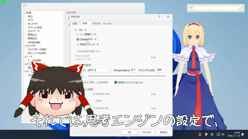Image resolution: width=248 pixels, height=139 pixels.
Task: Open the notification bell in the taskbar
Action: [x=243, y=134]
